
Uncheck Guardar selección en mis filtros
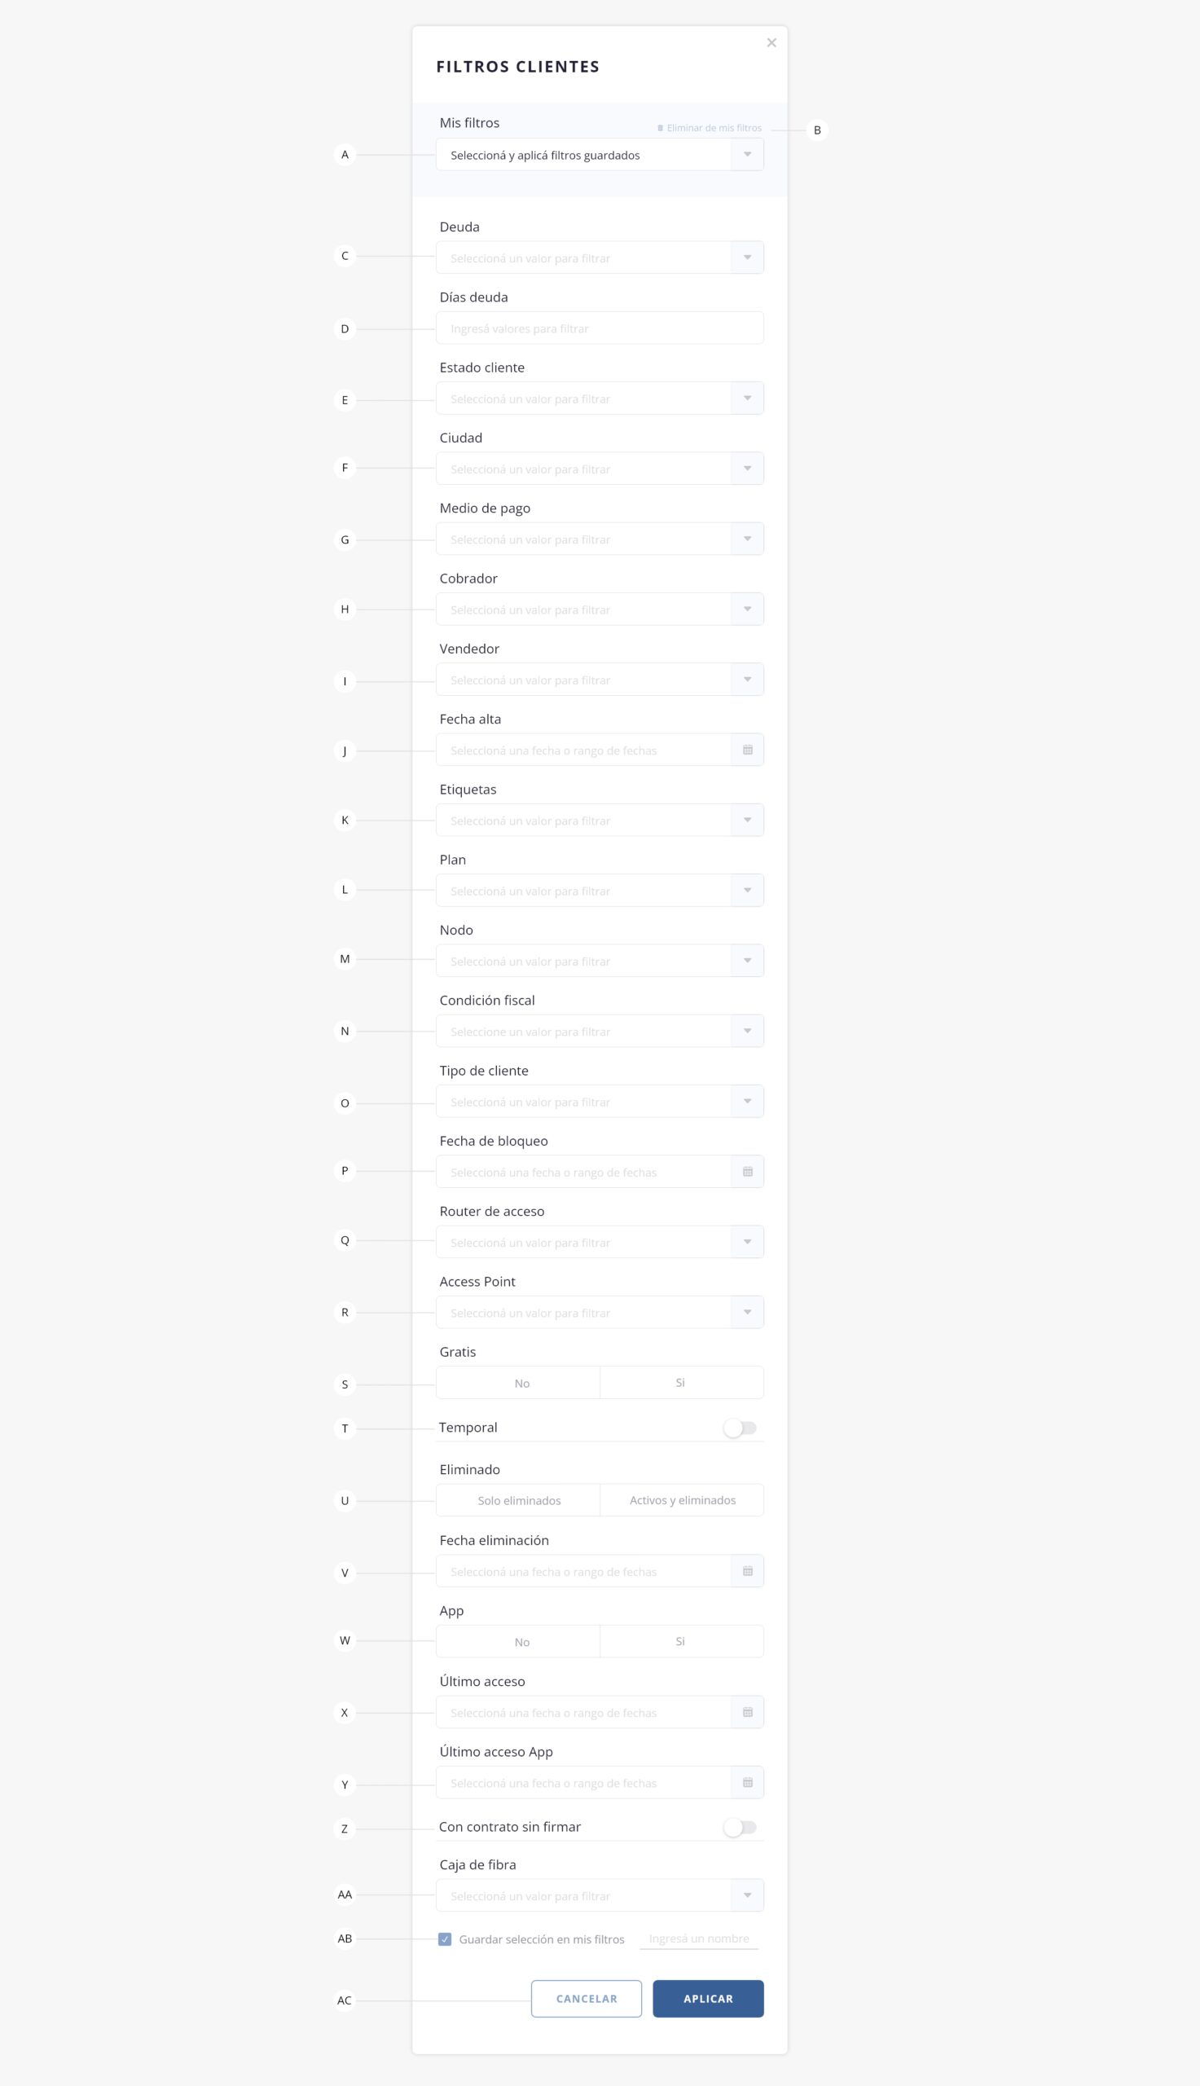pyautogui.click(x=445, y=1939)
